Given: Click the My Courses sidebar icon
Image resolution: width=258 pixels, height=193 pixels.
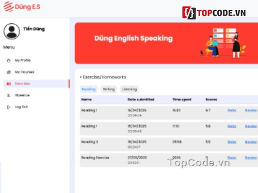Looking at the screenshot, I should tap(9, 72).
